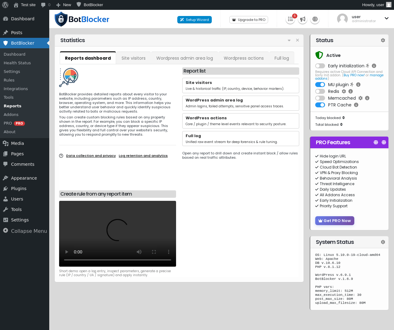Image resolution: width=394 pixels, height=330 pixels.
Task: Open the Log retention and analytics link
Action: tap(143, 156)
